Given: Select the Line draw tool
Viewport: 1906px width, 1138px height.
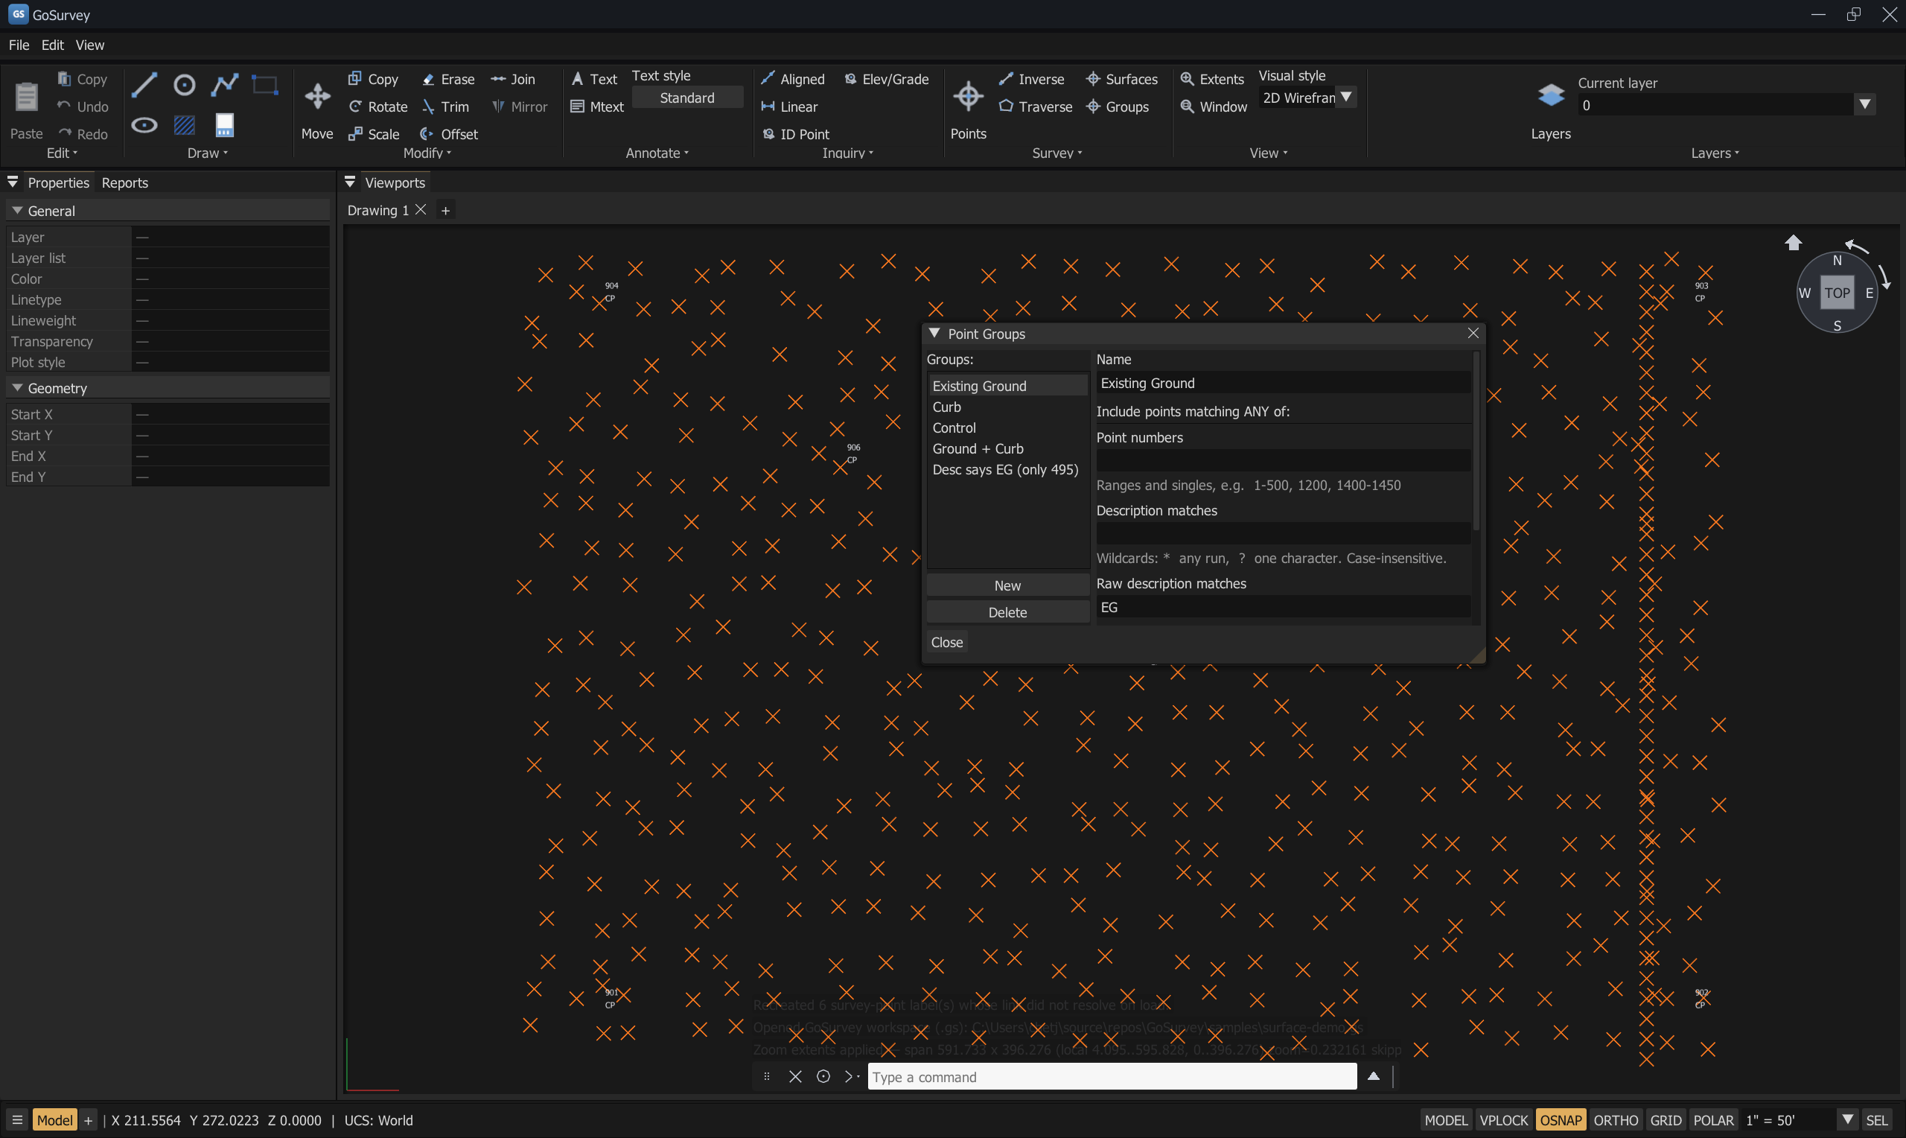Looking at the screenshot, I should pyautogui.click(x=144, y=84).
